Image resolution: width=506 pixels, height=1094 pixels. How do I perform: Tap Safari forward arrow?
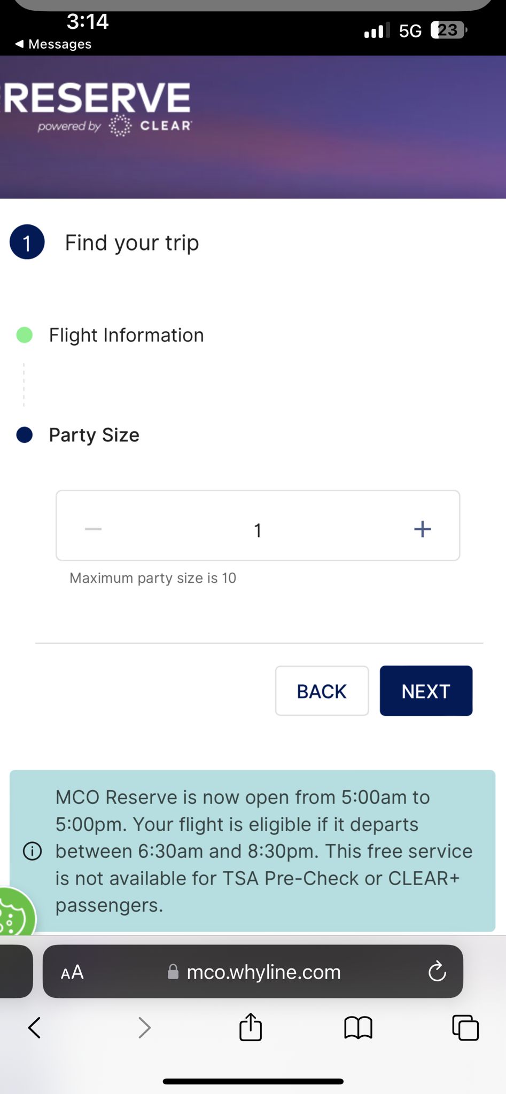(144, 1027)
